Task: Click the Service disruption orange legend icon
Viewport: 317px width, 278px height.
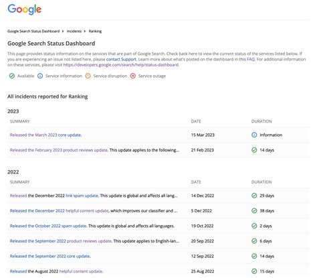Action: [88, 76]
